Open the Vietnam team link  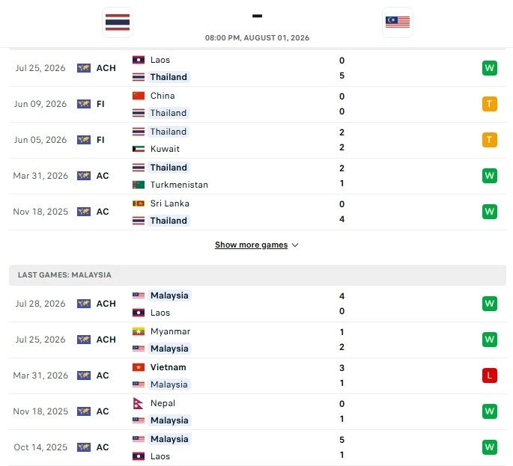169,367
